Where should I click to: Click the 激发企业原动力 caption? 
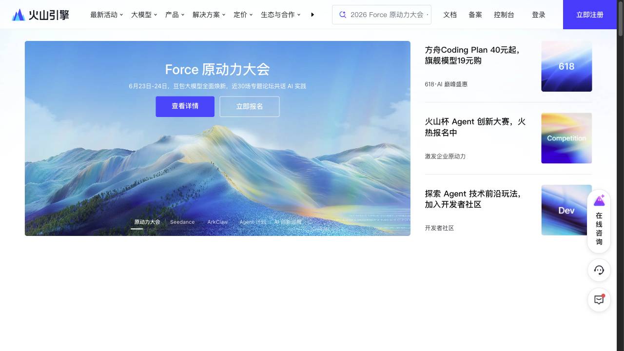445,156
